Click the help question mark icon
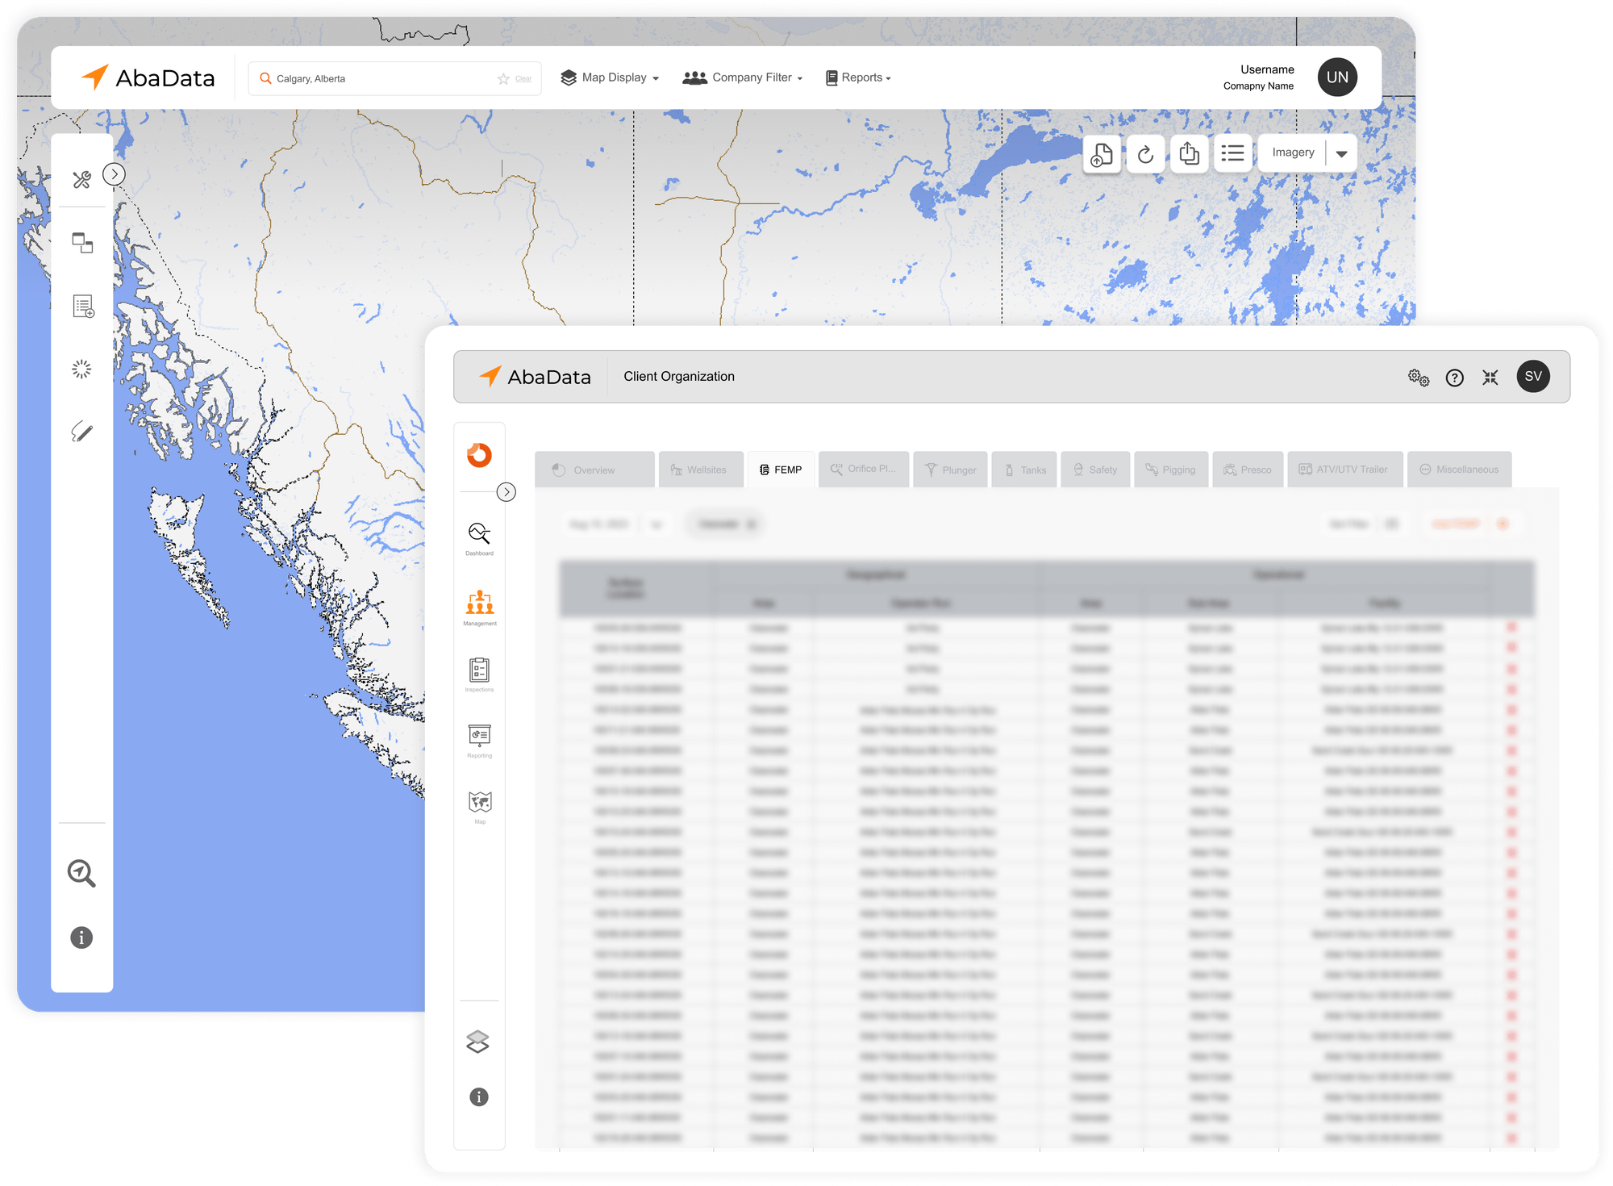The image size is (1613, 1186). (x=1454, y=378)
